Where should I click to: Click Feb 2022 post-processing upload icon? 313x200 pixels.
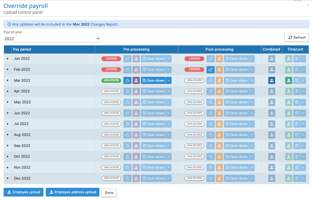[x=219, y=70]
